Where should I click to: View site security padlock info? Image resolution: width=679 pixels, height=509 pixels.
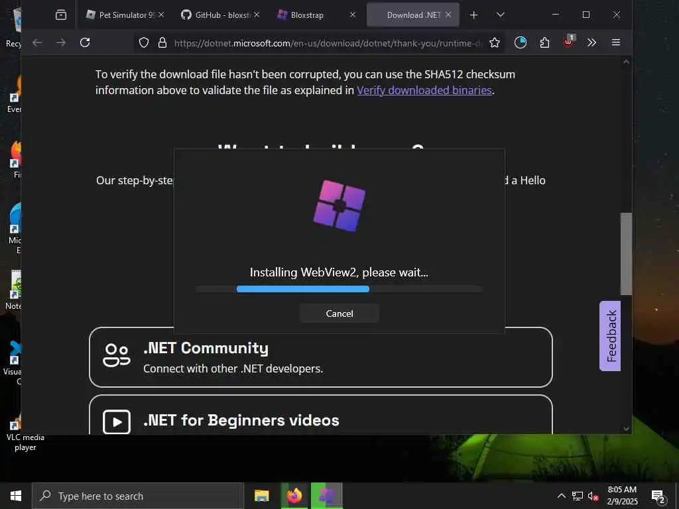[162, 42]
